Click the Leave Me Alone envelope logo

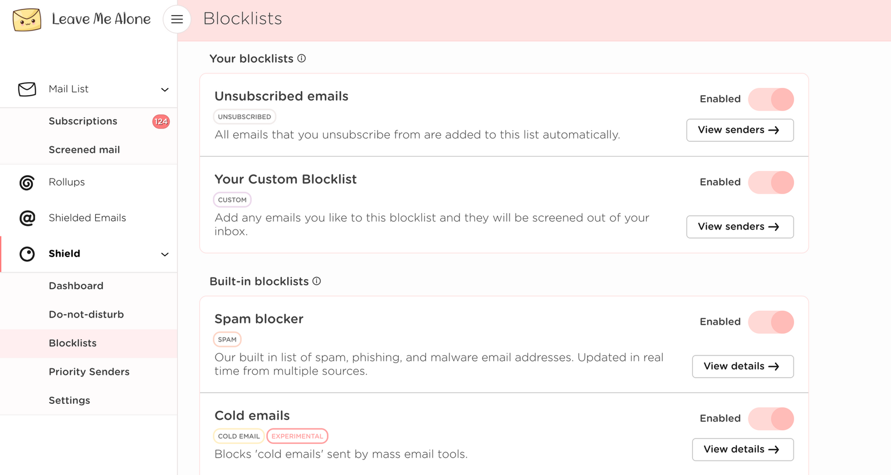(x=27, y=19)
